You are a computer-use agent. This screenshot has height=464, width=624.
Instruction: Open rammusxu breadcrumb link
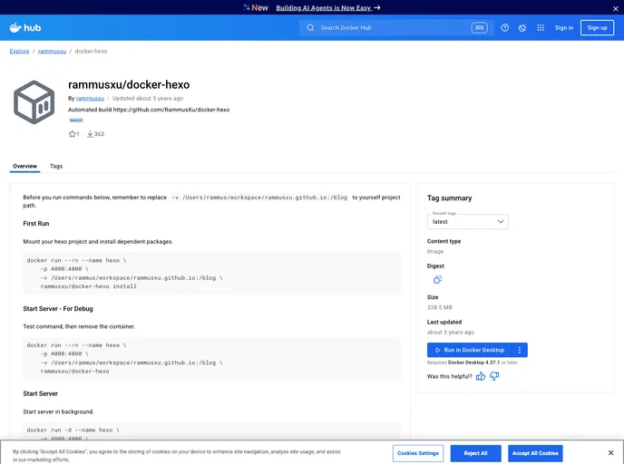pos(52,52)
